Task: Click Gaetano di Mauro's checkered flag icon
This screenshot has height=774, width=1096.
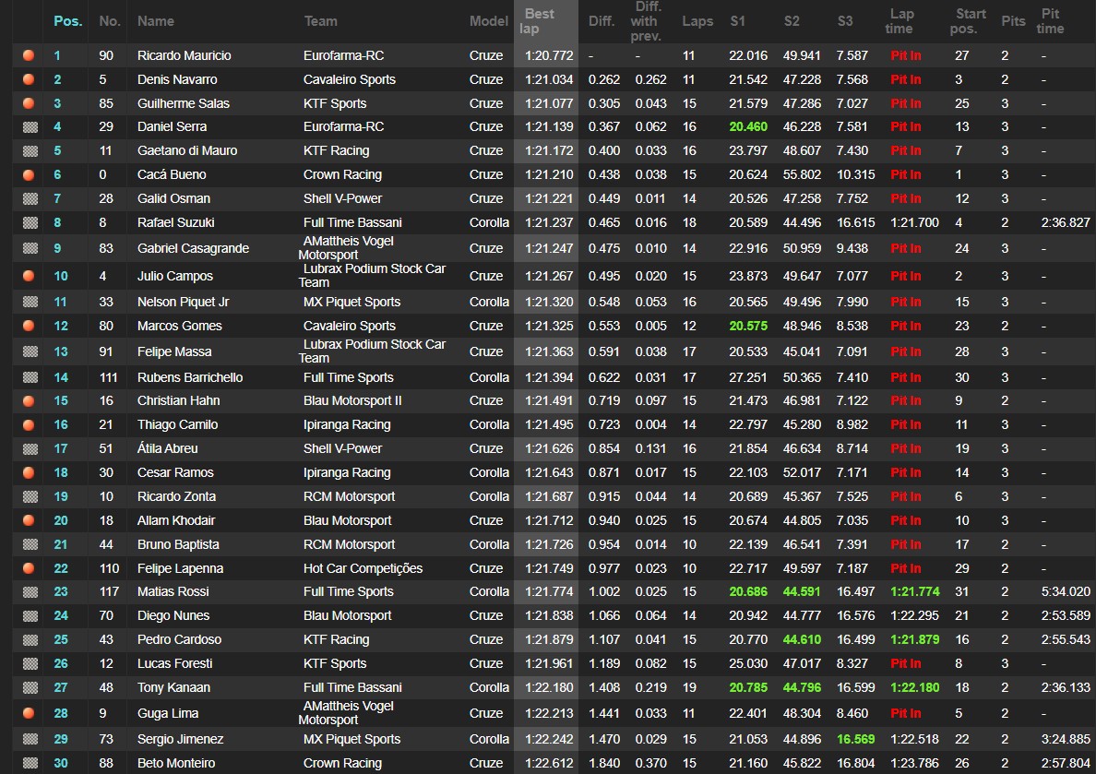Action: click(30, 150)
